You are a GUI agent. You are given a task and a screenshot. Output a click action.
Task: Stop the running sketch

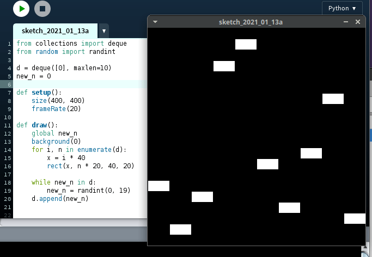(x=42, y=9)
